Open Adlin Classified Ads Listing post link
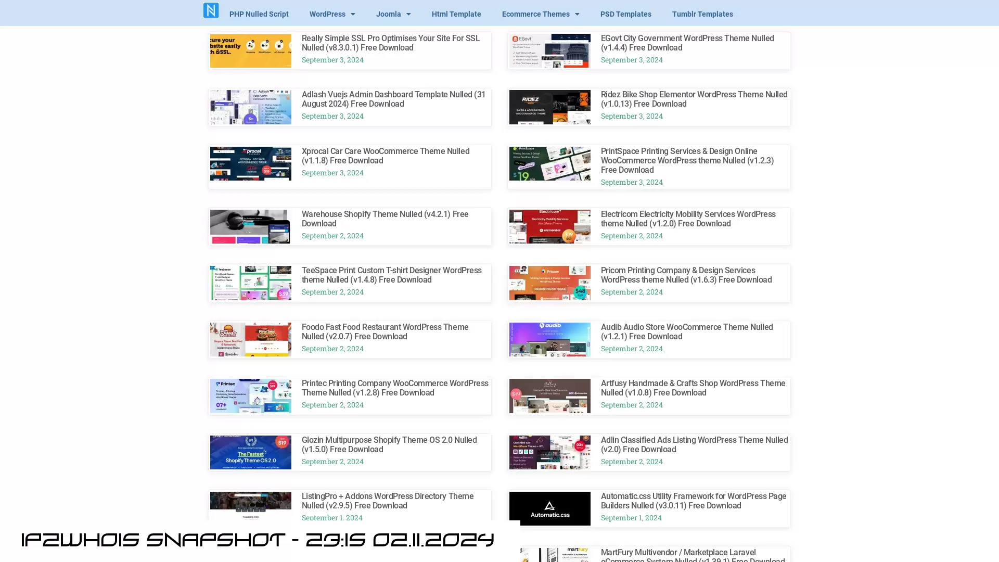Viewport: 999px width, 562px height. click(694, 445)
